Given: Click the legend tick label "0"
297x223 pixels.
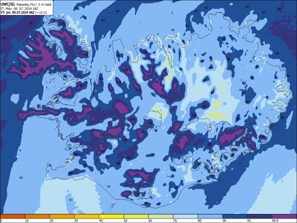Looking at the screenshot, I should click(x=1, y=221).
